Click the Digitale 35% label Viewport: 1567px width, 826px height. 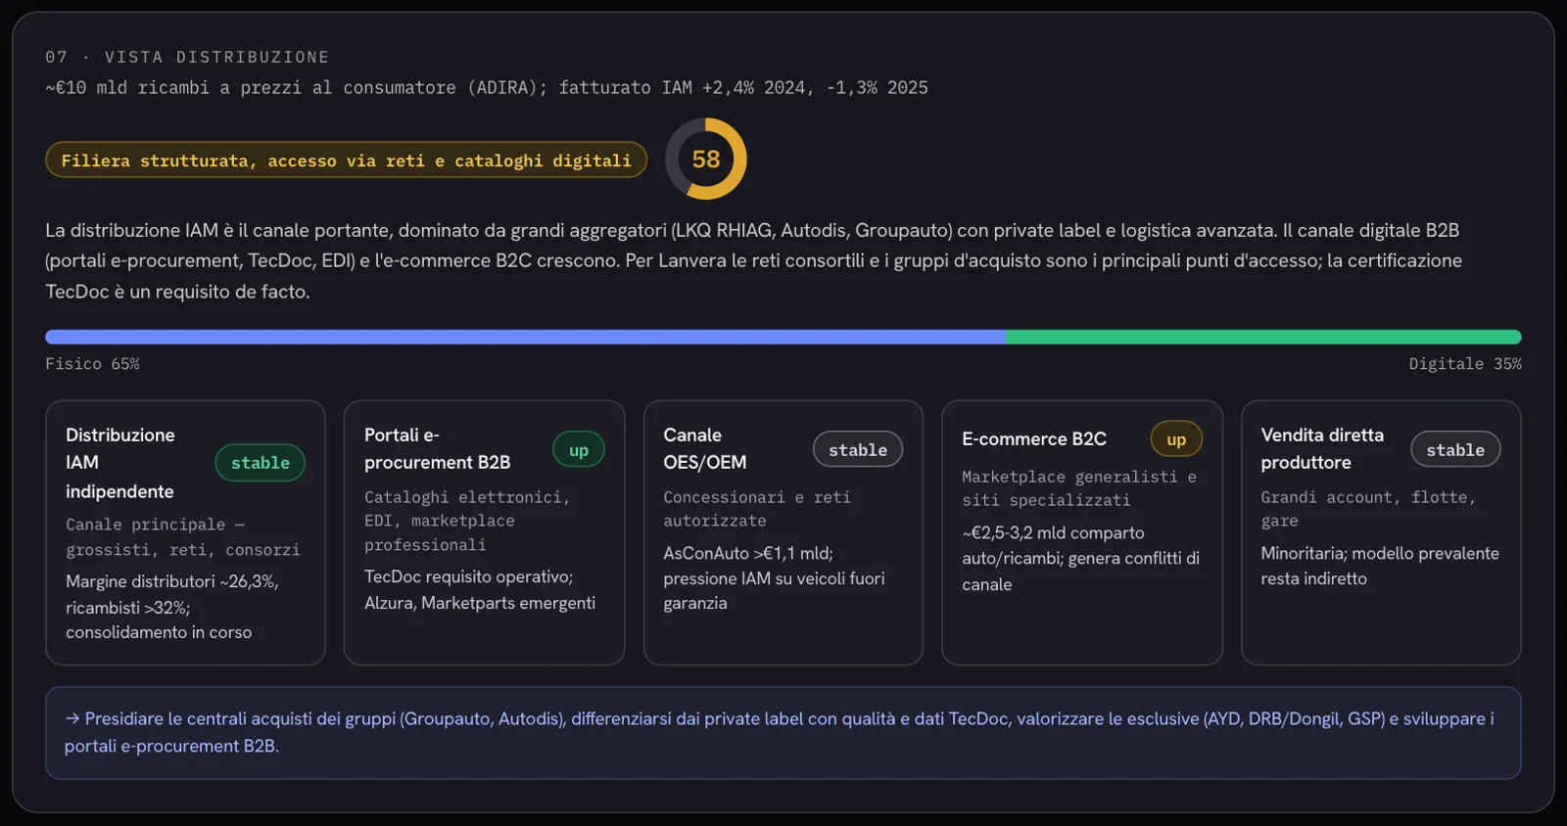1465,364
